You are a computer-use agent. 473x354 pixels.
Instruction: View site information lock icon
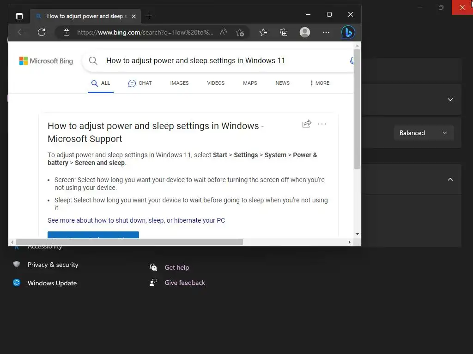(67, 32)
